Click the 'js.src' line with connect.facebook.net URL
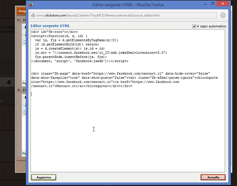The image size is (237, 186). [x=101, y=53]
